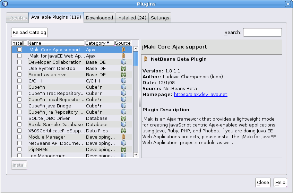This screenshot has height=193, width=293.
Task: Open the Installed (24) tab
Action: pyautogui.click(x=132, y=18)
